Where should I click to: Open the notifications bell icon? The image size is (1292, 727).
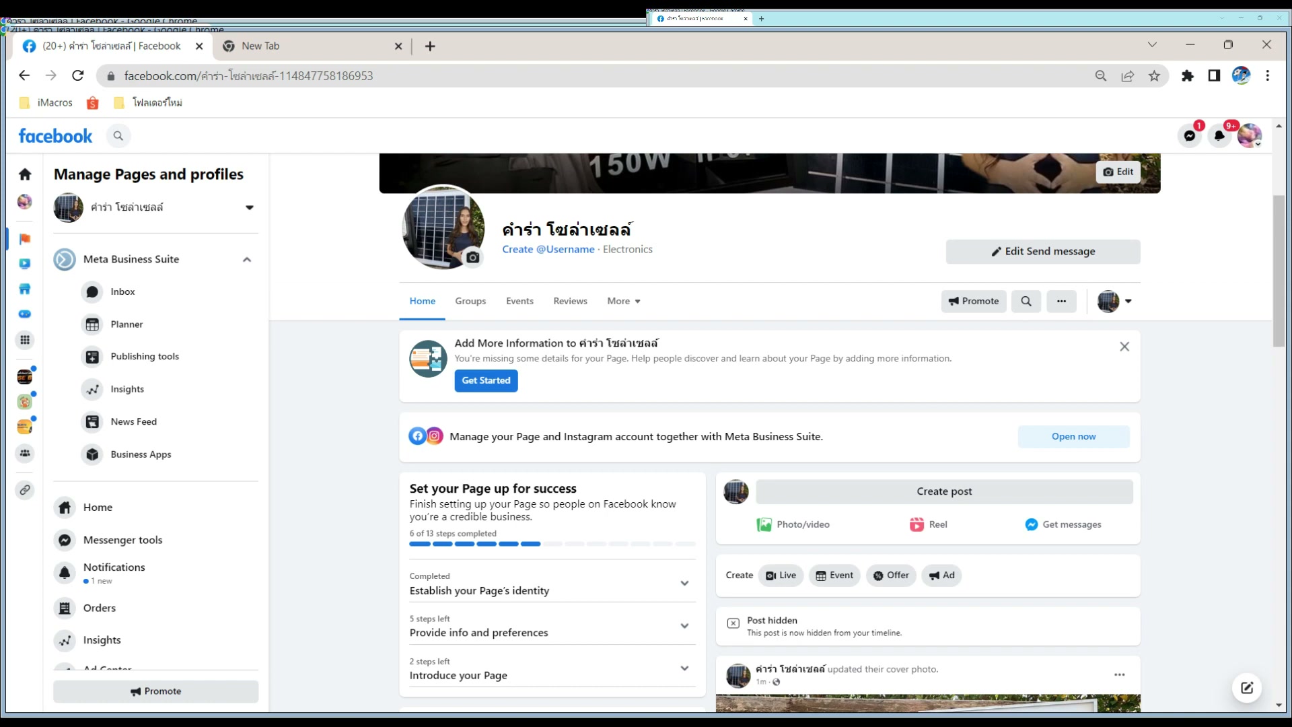[x=1219, y=136]
